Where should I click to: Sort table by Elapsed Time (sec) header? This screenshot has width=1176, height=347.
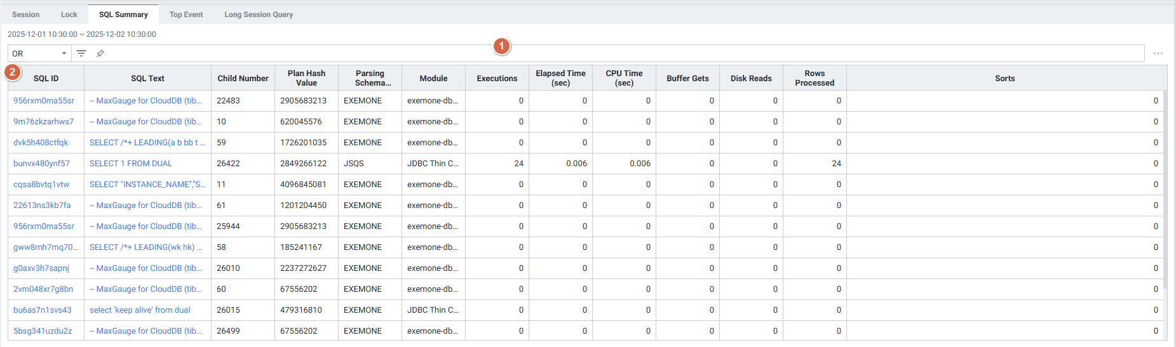point(560,79)
